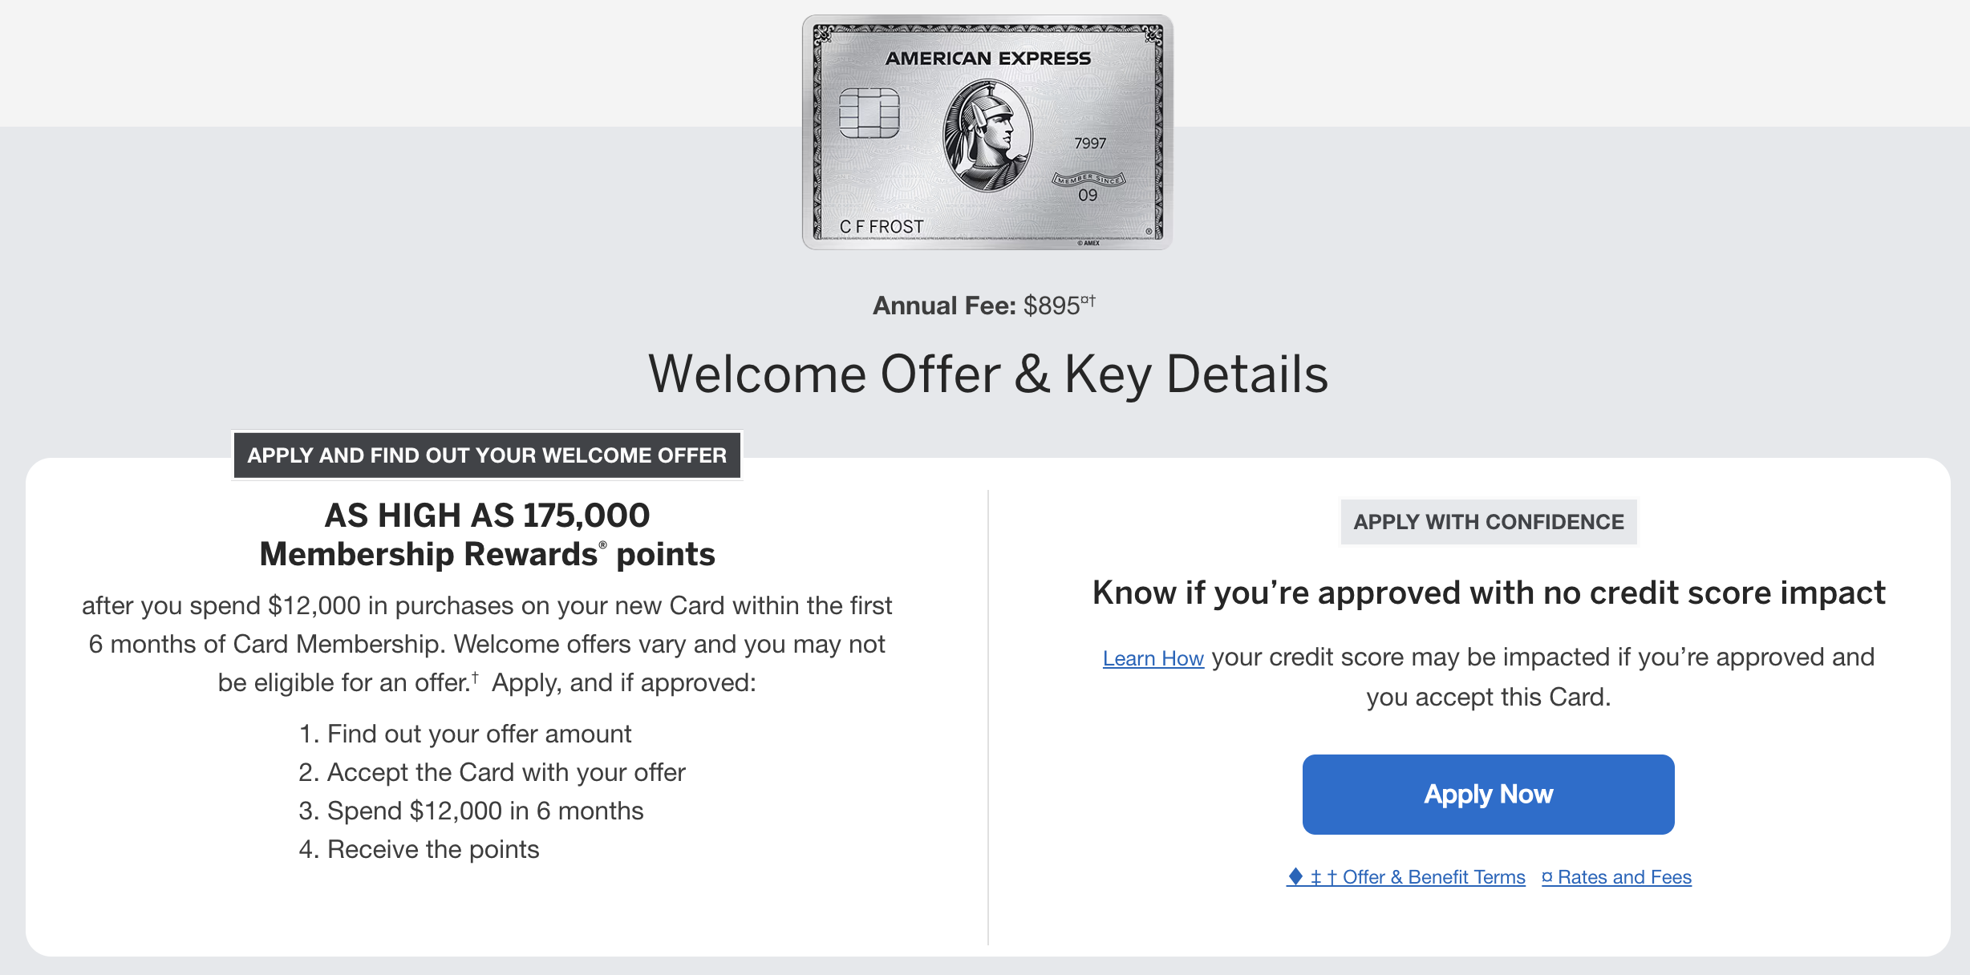The height and width of the screenshot is (975, 1970).
Task: Click the APPLY AND FIND OUT YOUR WELCOME OFFER badge
Action: pyautogui.click(x=488, y=455)
